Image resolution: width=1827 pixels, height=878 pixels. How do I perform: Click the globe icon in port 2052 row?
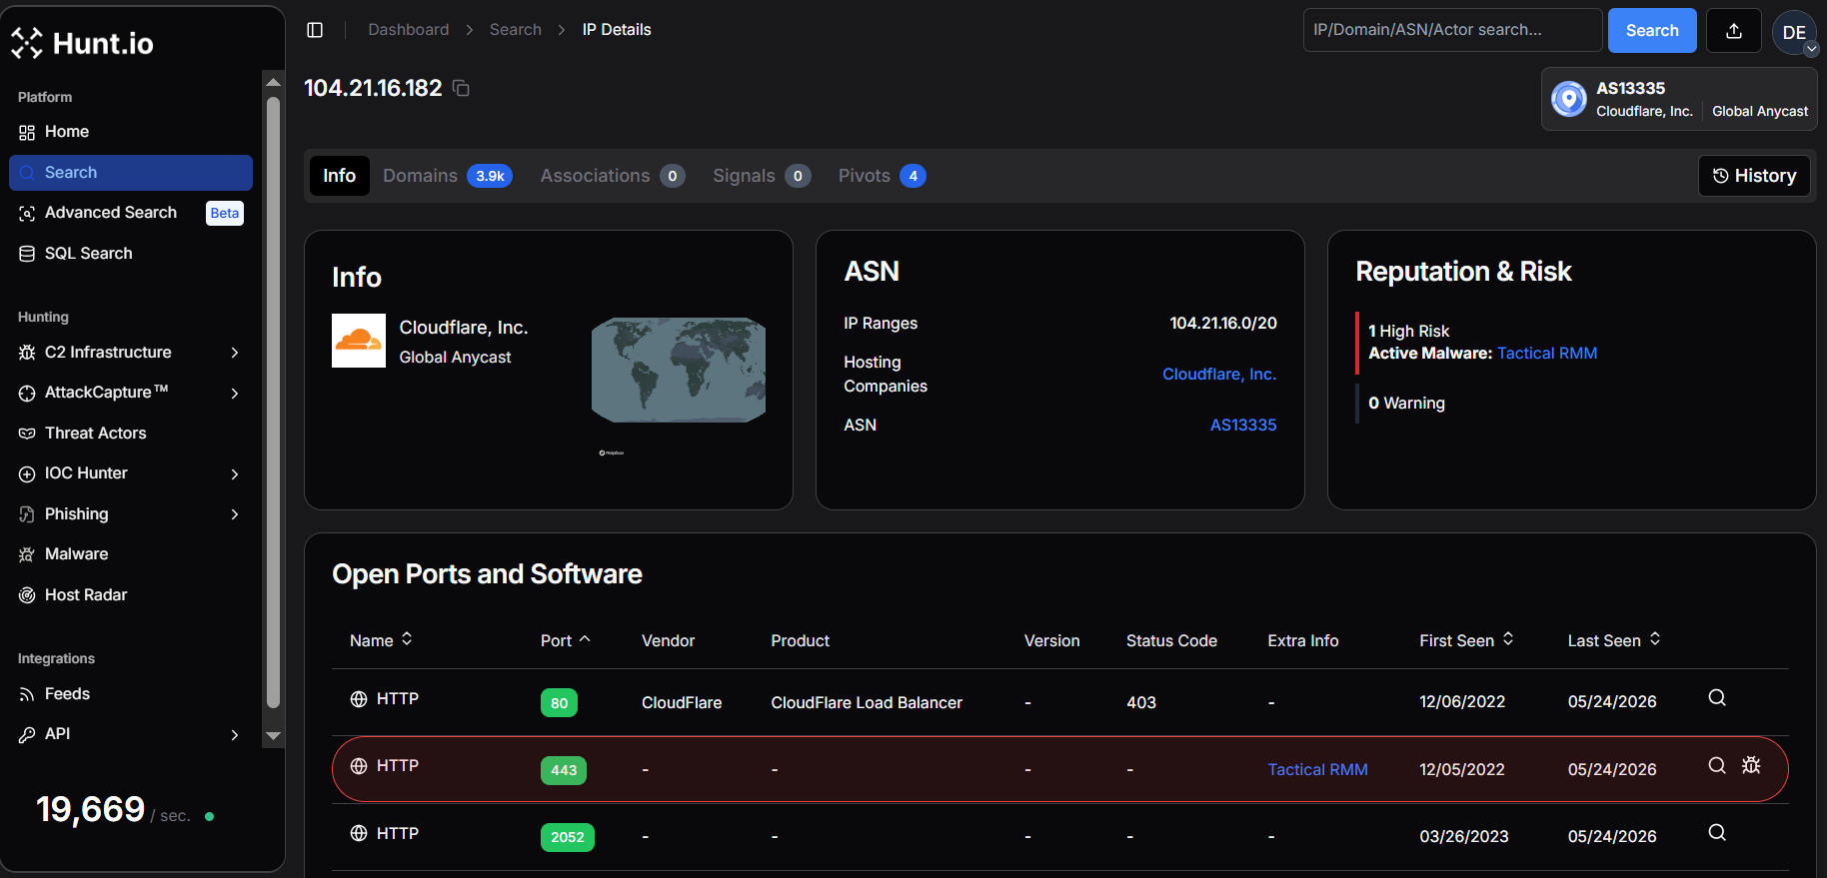tap(359, 833)
